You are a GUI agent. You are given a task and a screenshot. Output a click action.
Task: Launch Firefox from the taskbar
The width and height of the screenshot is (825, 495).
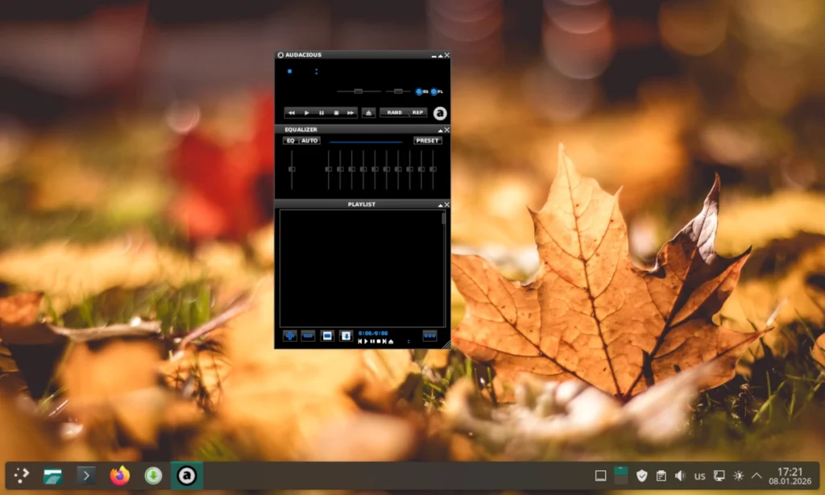120,476
